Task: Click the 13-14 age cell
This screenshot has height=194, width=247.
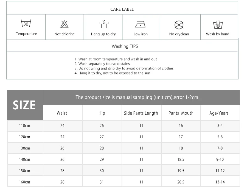Action: [220, 182]
